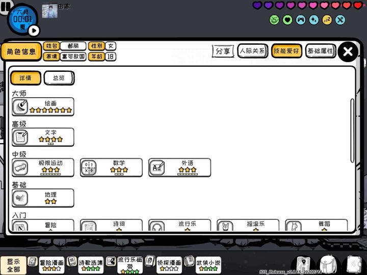Click the green heart mood status icon
Screen dimensions: 367x275
[x=287, y=20]
